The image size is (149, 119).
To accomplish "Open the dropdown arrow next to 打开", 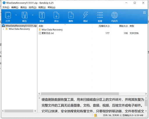I will (16, 15).
